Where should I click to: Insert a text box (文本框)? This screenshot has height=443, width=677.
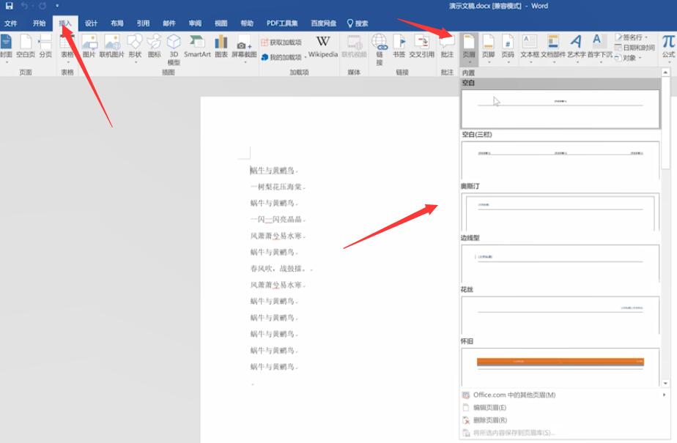point(529,48)
